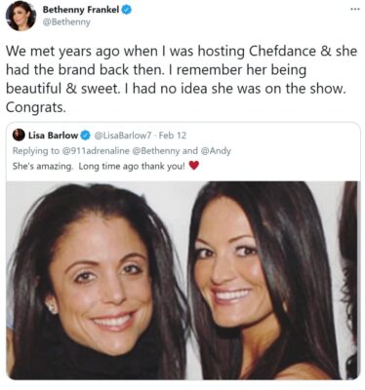Click the verified badge beside the author's name
365x390 pixels.
point(127,10)
